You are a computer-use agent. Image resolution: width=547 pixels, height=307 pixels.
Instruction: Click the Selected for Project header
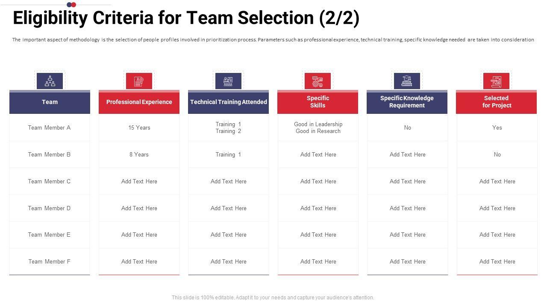(496, 102)
